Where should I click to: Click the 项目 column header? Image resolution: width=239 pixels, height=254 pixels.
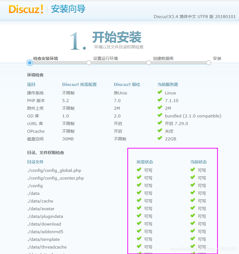pyautogui.click(x=31, y=85)
